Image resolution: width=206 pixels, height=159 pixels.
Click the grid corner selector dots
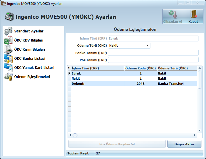pos(69,68)
